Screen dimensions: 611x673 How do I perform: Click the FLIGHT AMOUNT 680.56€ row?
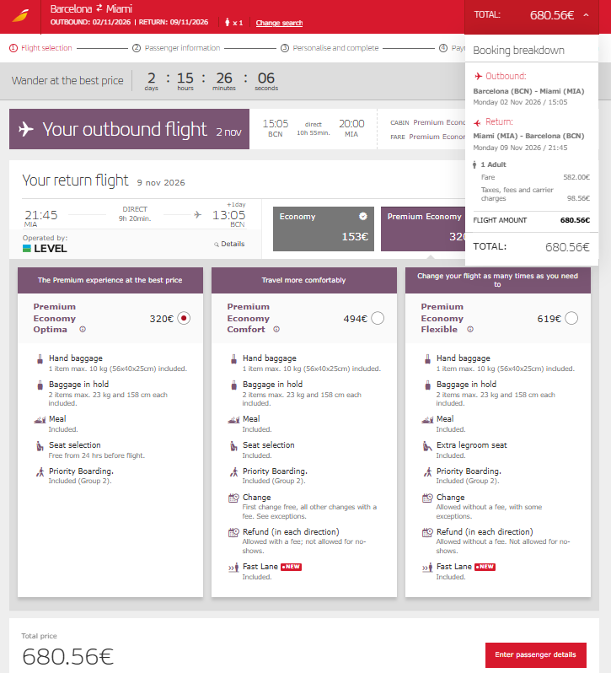532,220
